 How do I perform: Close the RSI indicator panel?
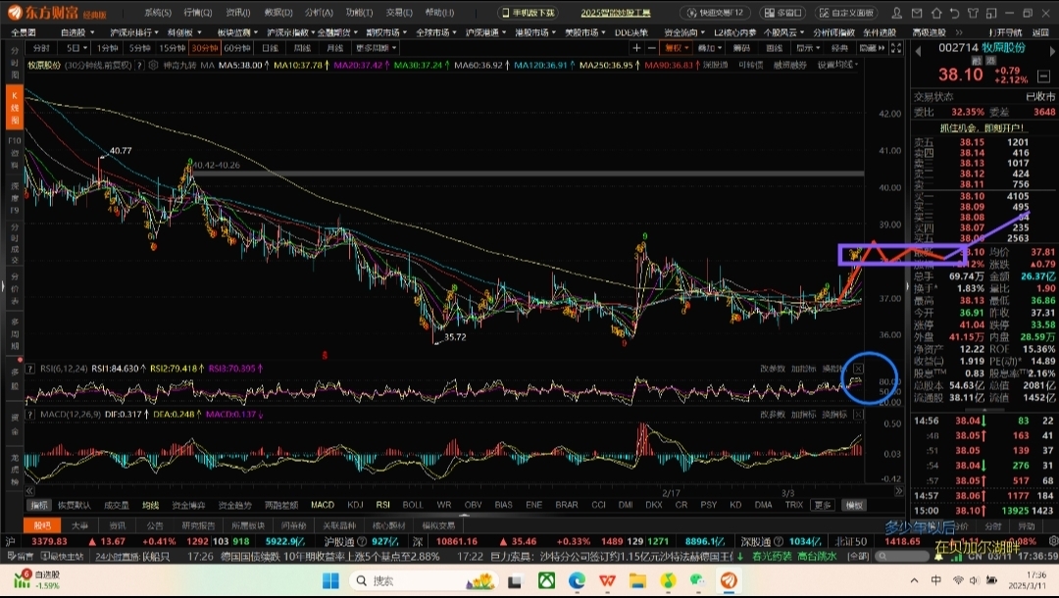click(858, 369)
